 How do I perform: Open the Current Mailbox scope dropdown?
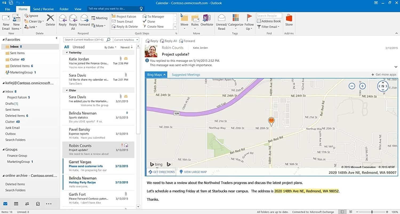pos(126,39)
